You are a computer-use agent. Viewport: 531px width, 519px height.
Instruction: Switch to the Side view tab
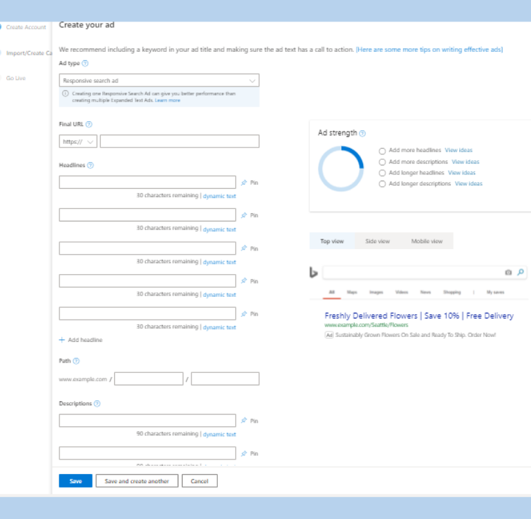(x=378, y=241)
